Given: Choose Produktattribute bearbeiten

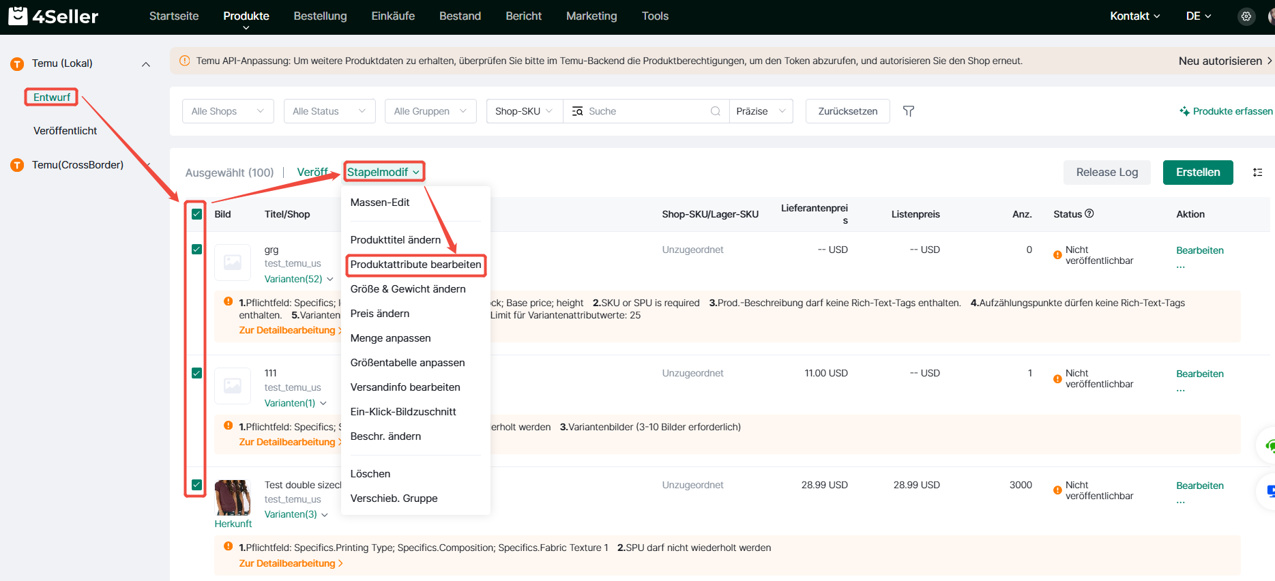Looking at the screenshot, I should (415, 265).
